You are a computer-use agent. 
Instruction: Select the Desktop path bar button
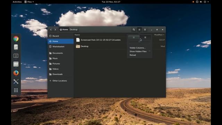click(x=74, y=30)
